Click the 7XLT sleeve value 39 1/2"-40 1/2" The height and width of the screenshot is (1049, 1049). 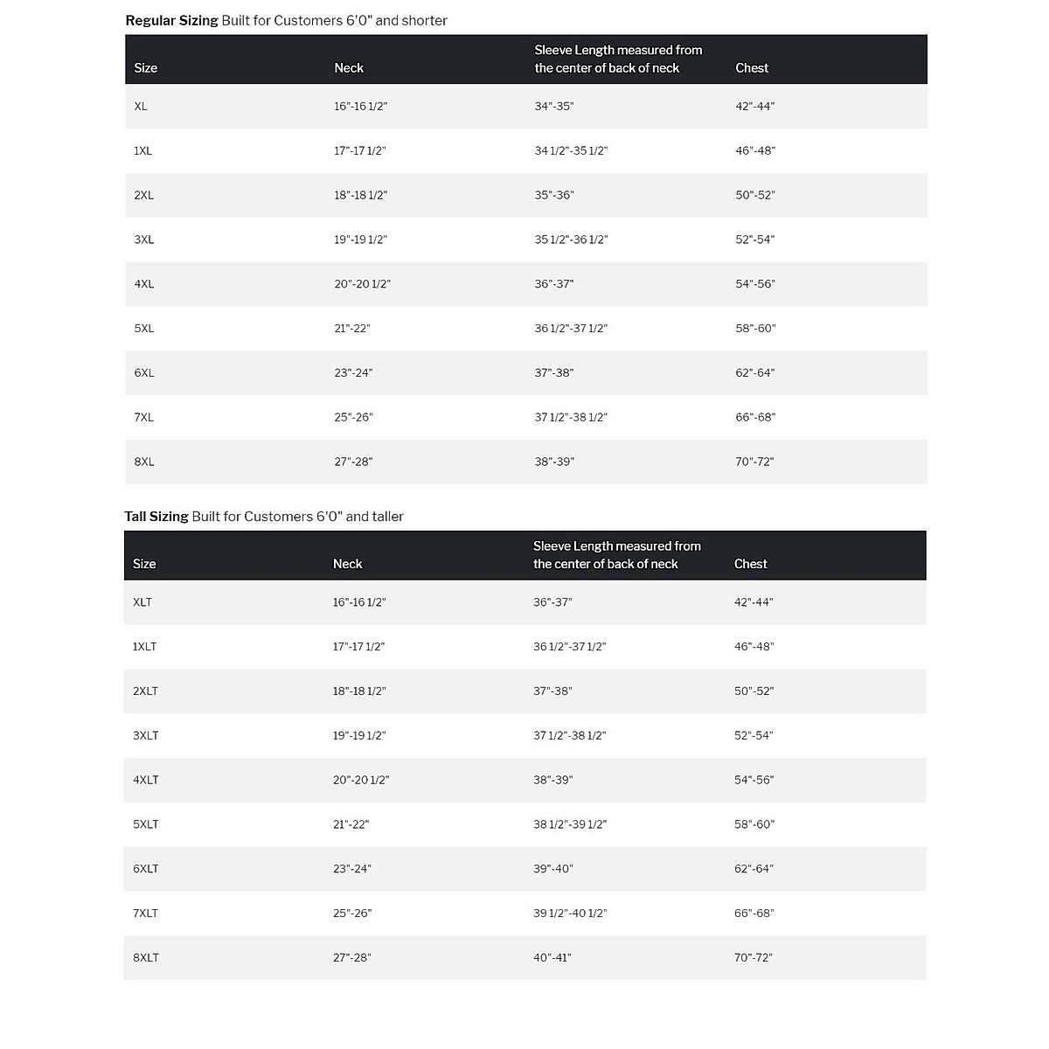(570, 913)
